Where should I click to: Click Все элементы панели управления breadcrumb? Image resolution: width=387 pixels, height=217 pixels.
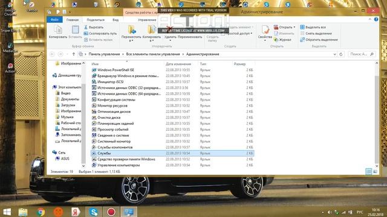coord(153,54)
